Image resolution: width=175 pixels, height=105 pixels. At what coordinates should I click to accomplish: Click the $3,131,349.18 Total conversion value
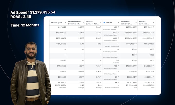pyautogui.click(x=131, y=85)
